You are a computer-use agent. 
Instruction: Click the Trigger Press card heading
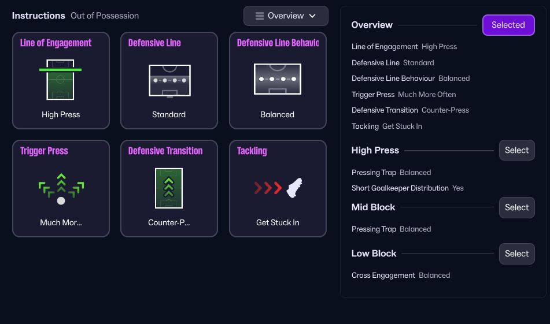coord(44,151)
